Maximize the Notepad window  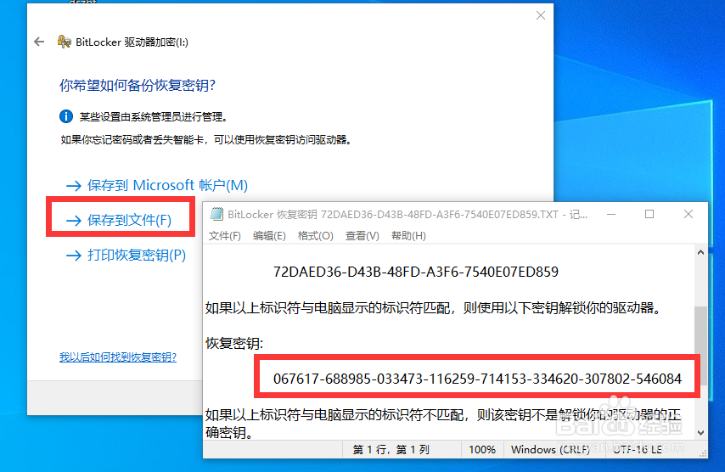649,214
